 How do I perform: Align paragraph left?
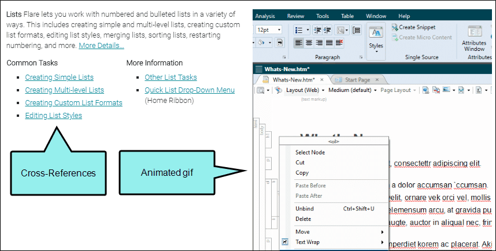coord(299,42)
